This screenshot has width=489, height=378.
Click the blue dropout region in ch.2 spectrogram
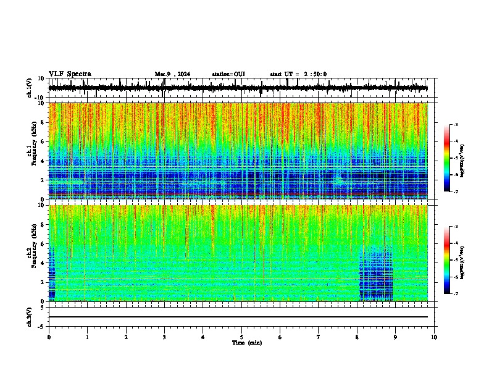click(x=376, y=273)
